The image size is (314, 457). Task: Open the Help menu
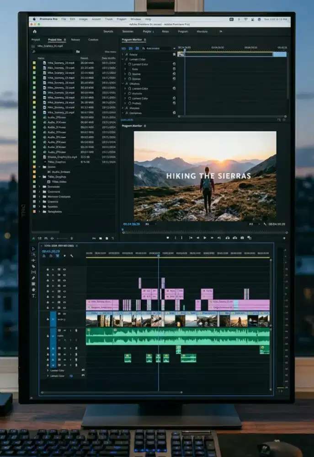(148, 19)
